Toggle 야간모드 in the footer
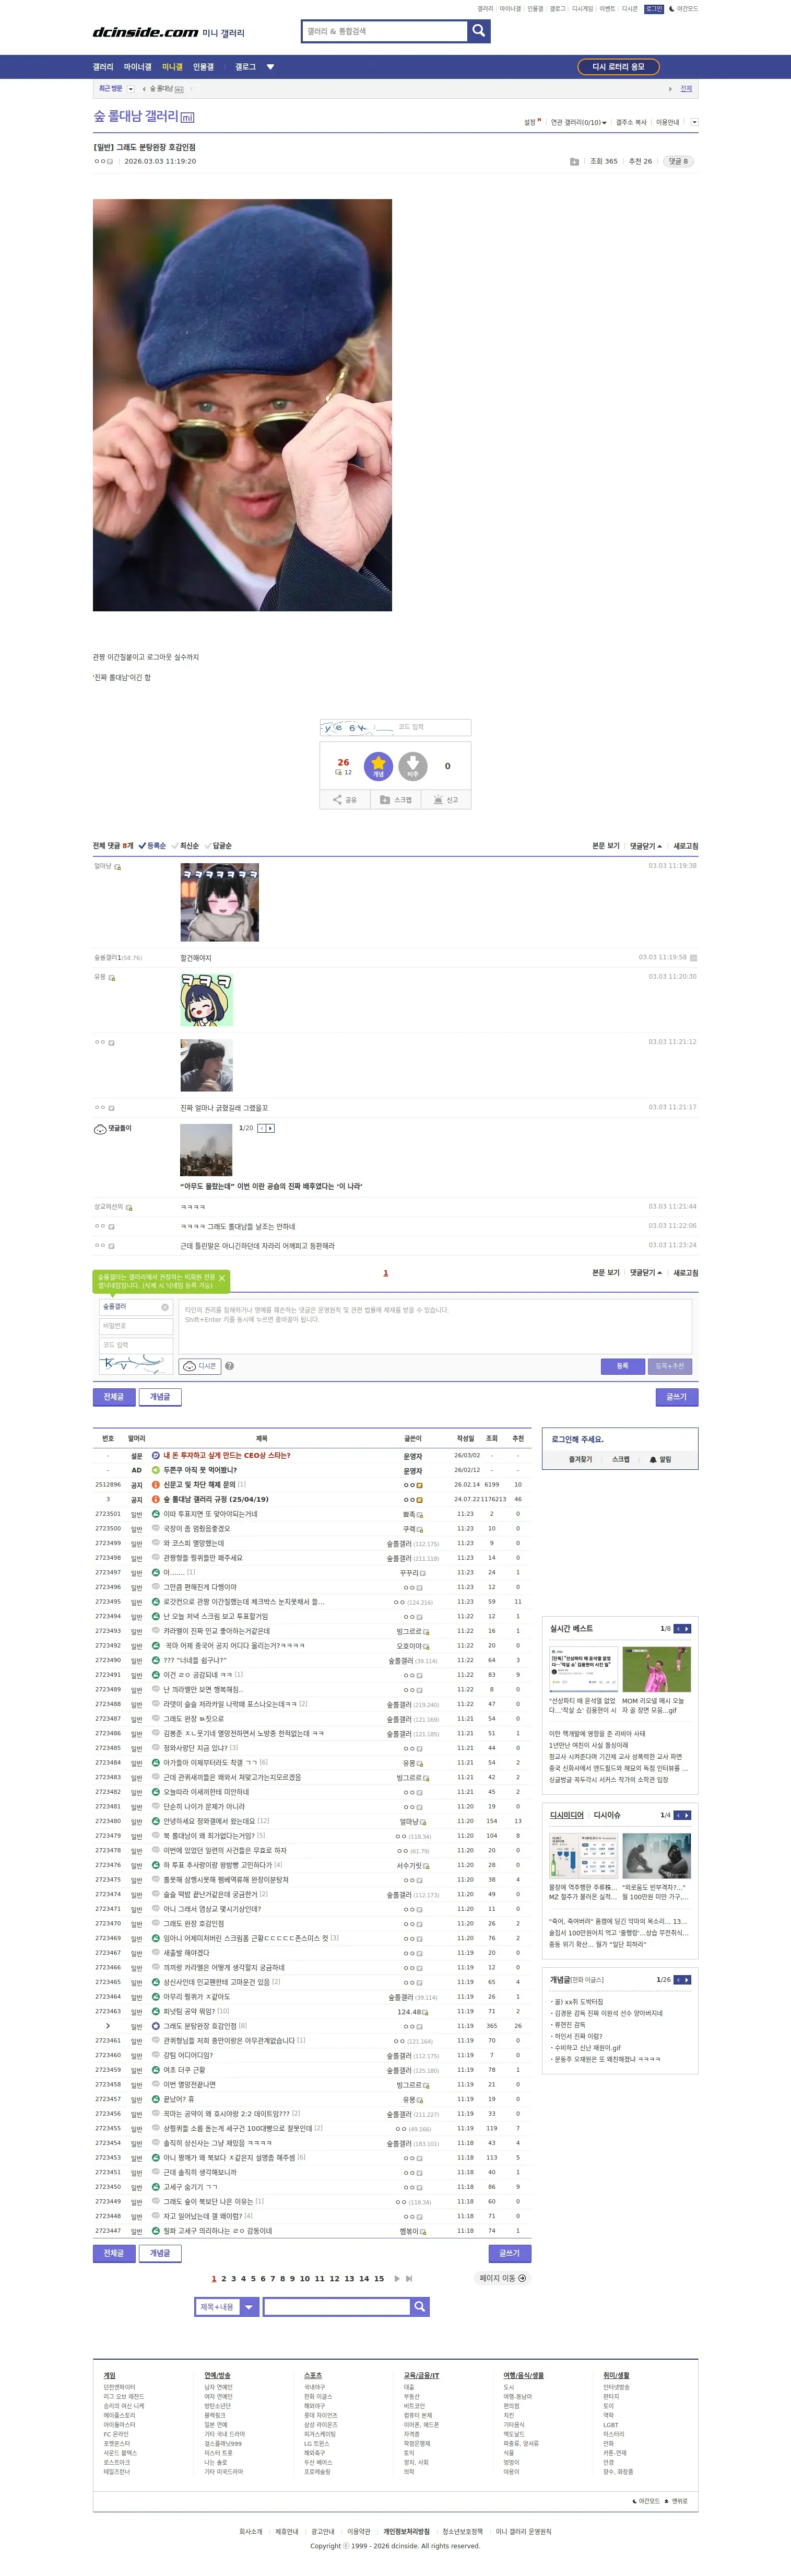This screenshot has width=791, height=2576. pyautogui.click(x=646, y=2501)
